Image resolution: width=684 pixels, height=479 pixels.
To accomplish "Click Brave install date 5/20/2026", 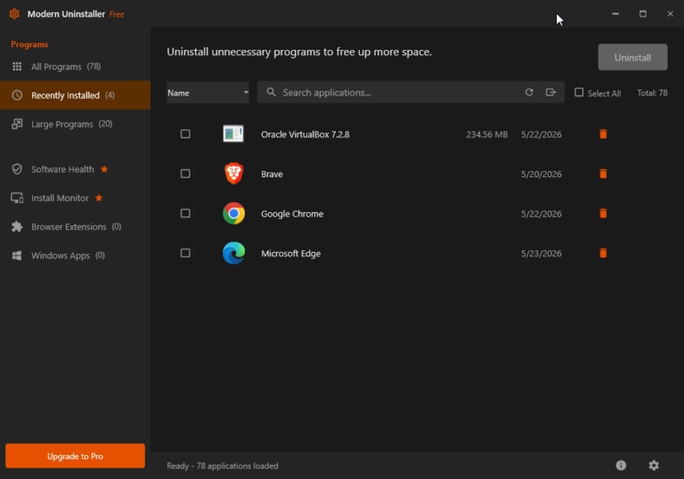I will pyautogui.click(x=541, y=175).
